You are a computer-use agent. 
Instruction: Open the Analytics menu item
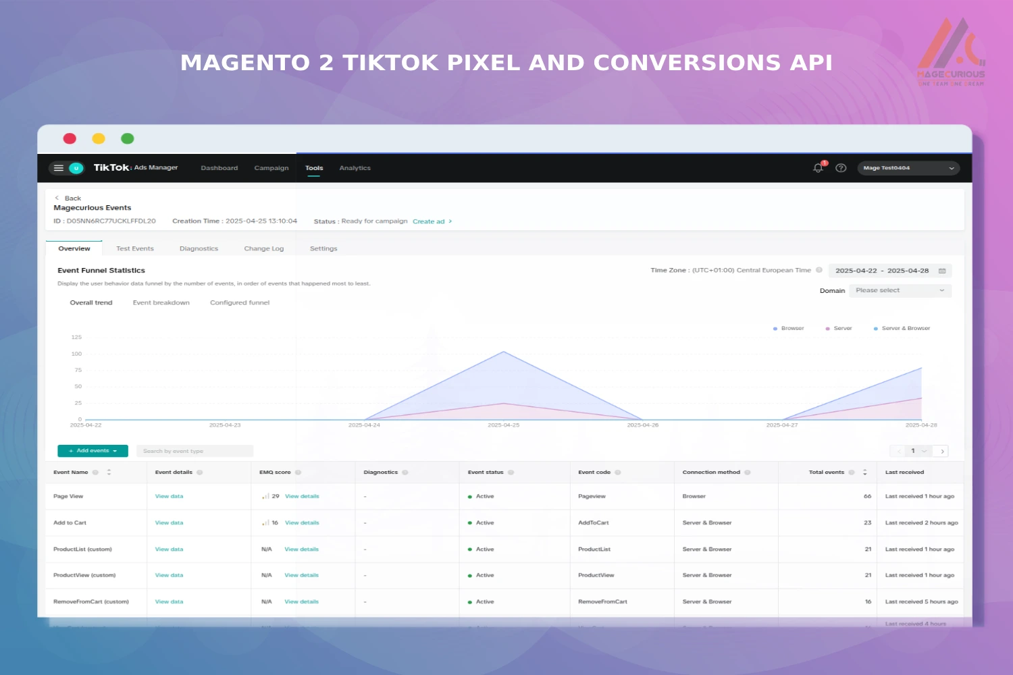(x=355, y=167)
